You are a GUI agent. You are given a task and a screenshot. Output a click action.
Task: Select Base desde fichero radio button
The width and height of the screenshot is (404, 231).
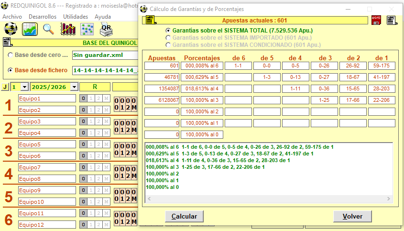tap(11, 70)
